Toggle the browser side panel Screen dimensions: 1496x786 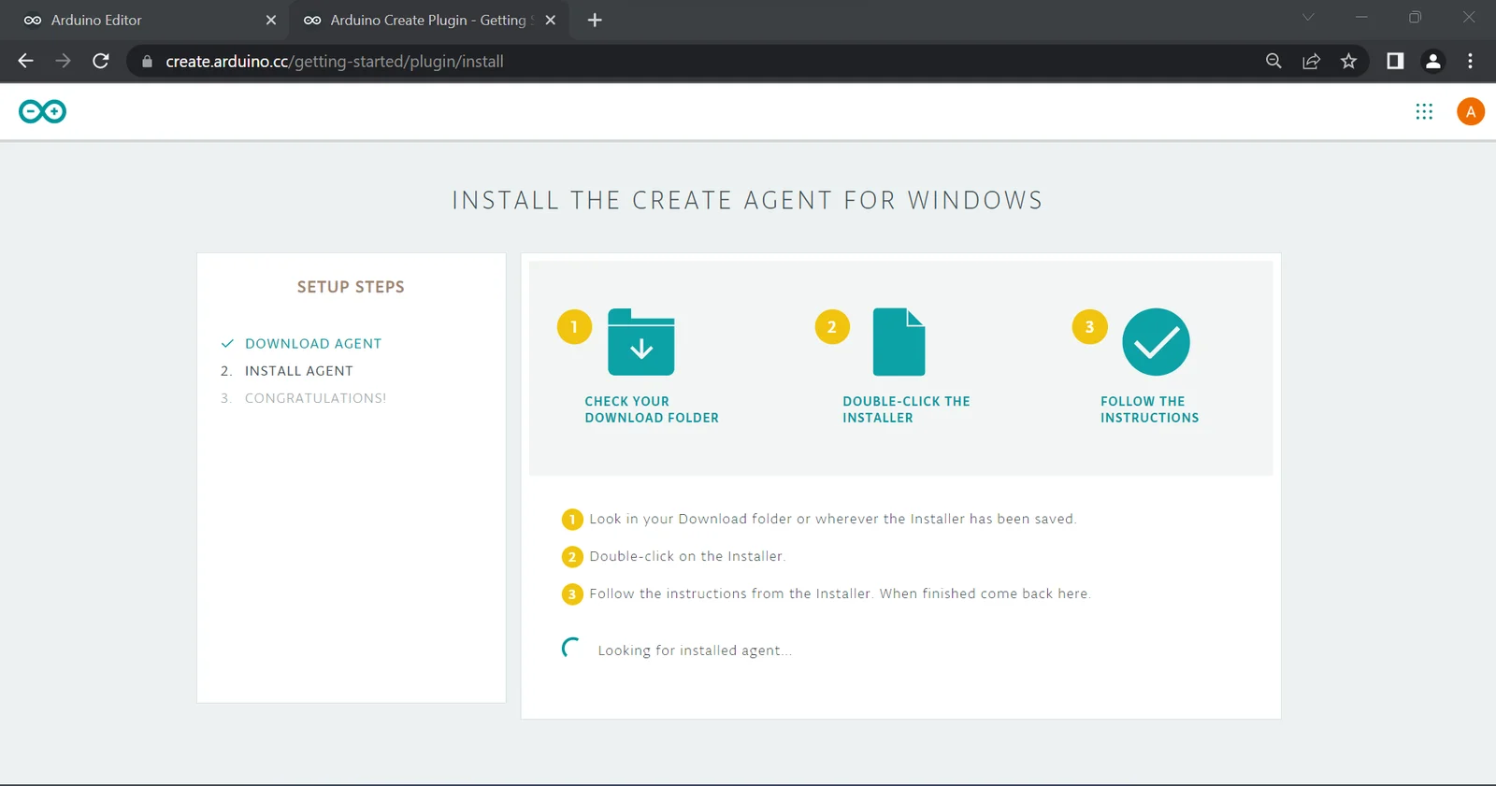pos(1395,61)
